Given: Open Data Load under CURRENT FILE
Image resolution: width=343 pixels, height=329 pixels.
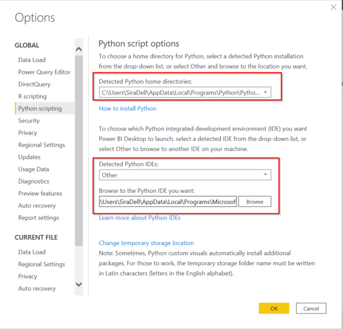Looking at the screenshot, I should (31, 252).
